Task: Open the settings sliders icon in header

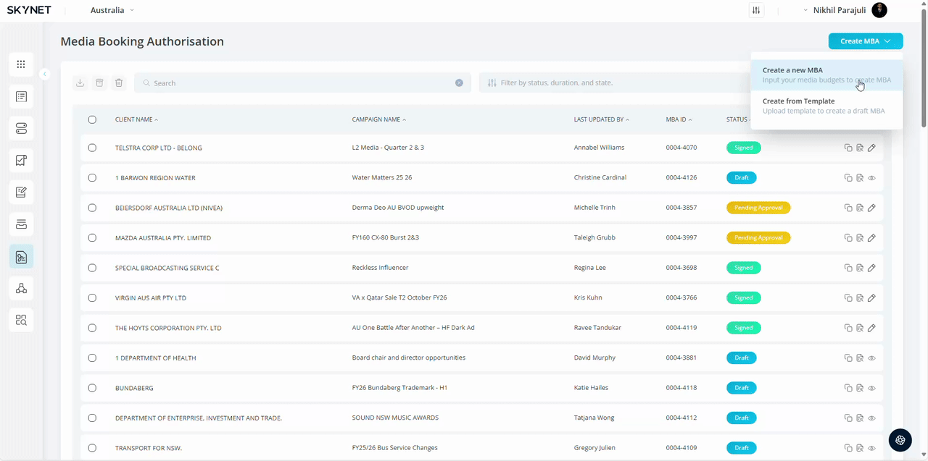Action: point(756,11)
